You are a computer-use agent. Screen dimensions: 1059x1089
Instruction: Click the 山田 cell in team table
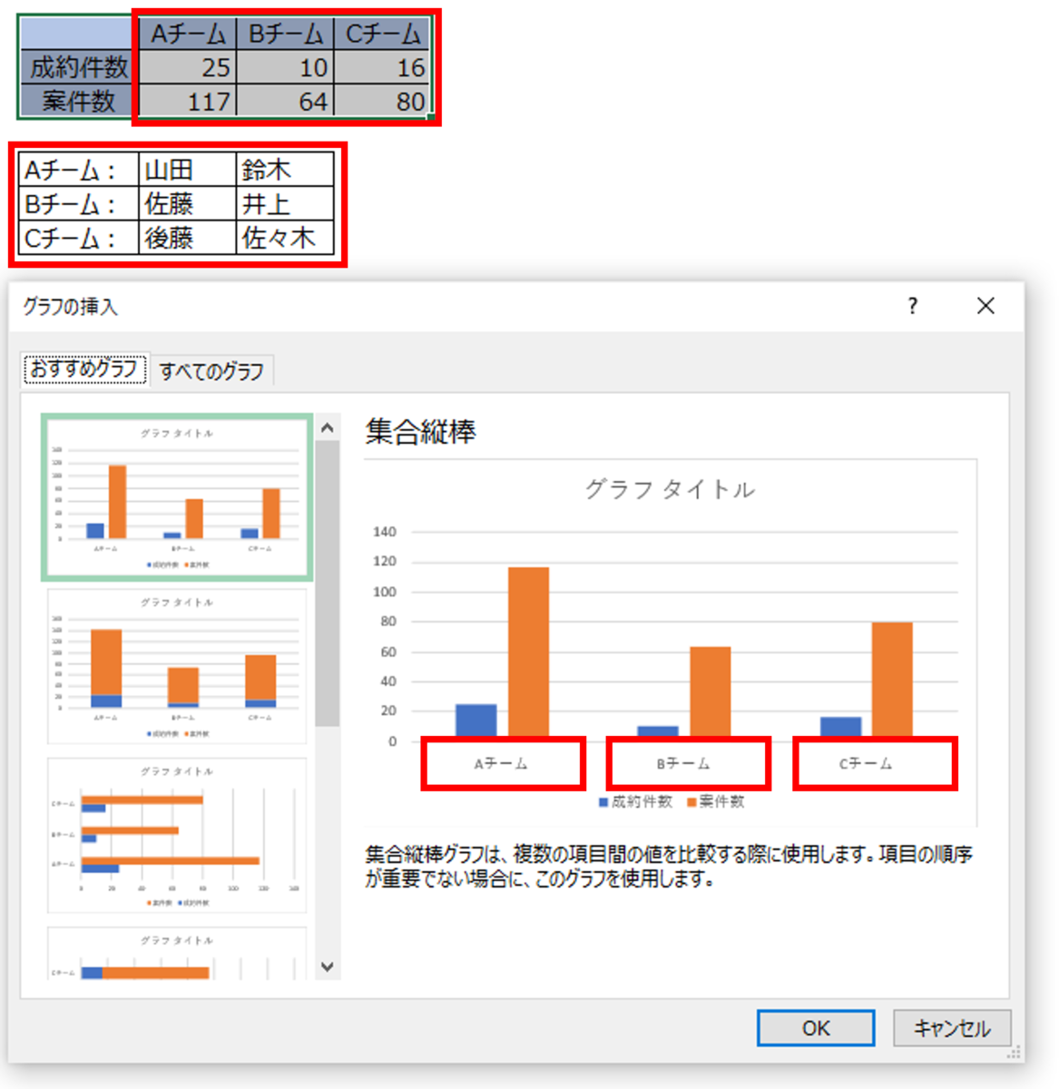(186, 170)
